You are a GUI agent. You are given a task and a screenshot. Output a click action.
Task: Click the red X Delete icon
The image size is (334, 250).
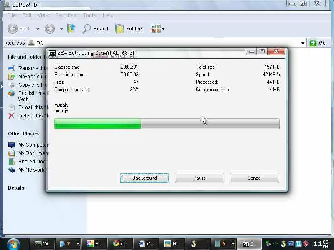(x=12, y=116)
